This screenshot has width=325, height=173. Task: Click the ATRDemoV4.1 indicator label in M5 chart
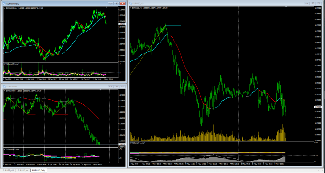[138, 143]
